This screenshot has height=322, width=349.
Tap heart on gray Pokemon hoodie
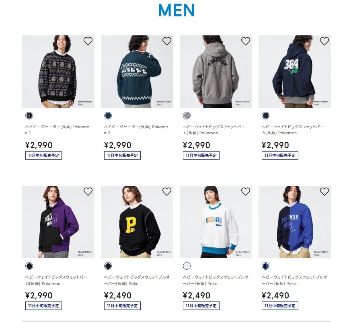coord(246,41)
